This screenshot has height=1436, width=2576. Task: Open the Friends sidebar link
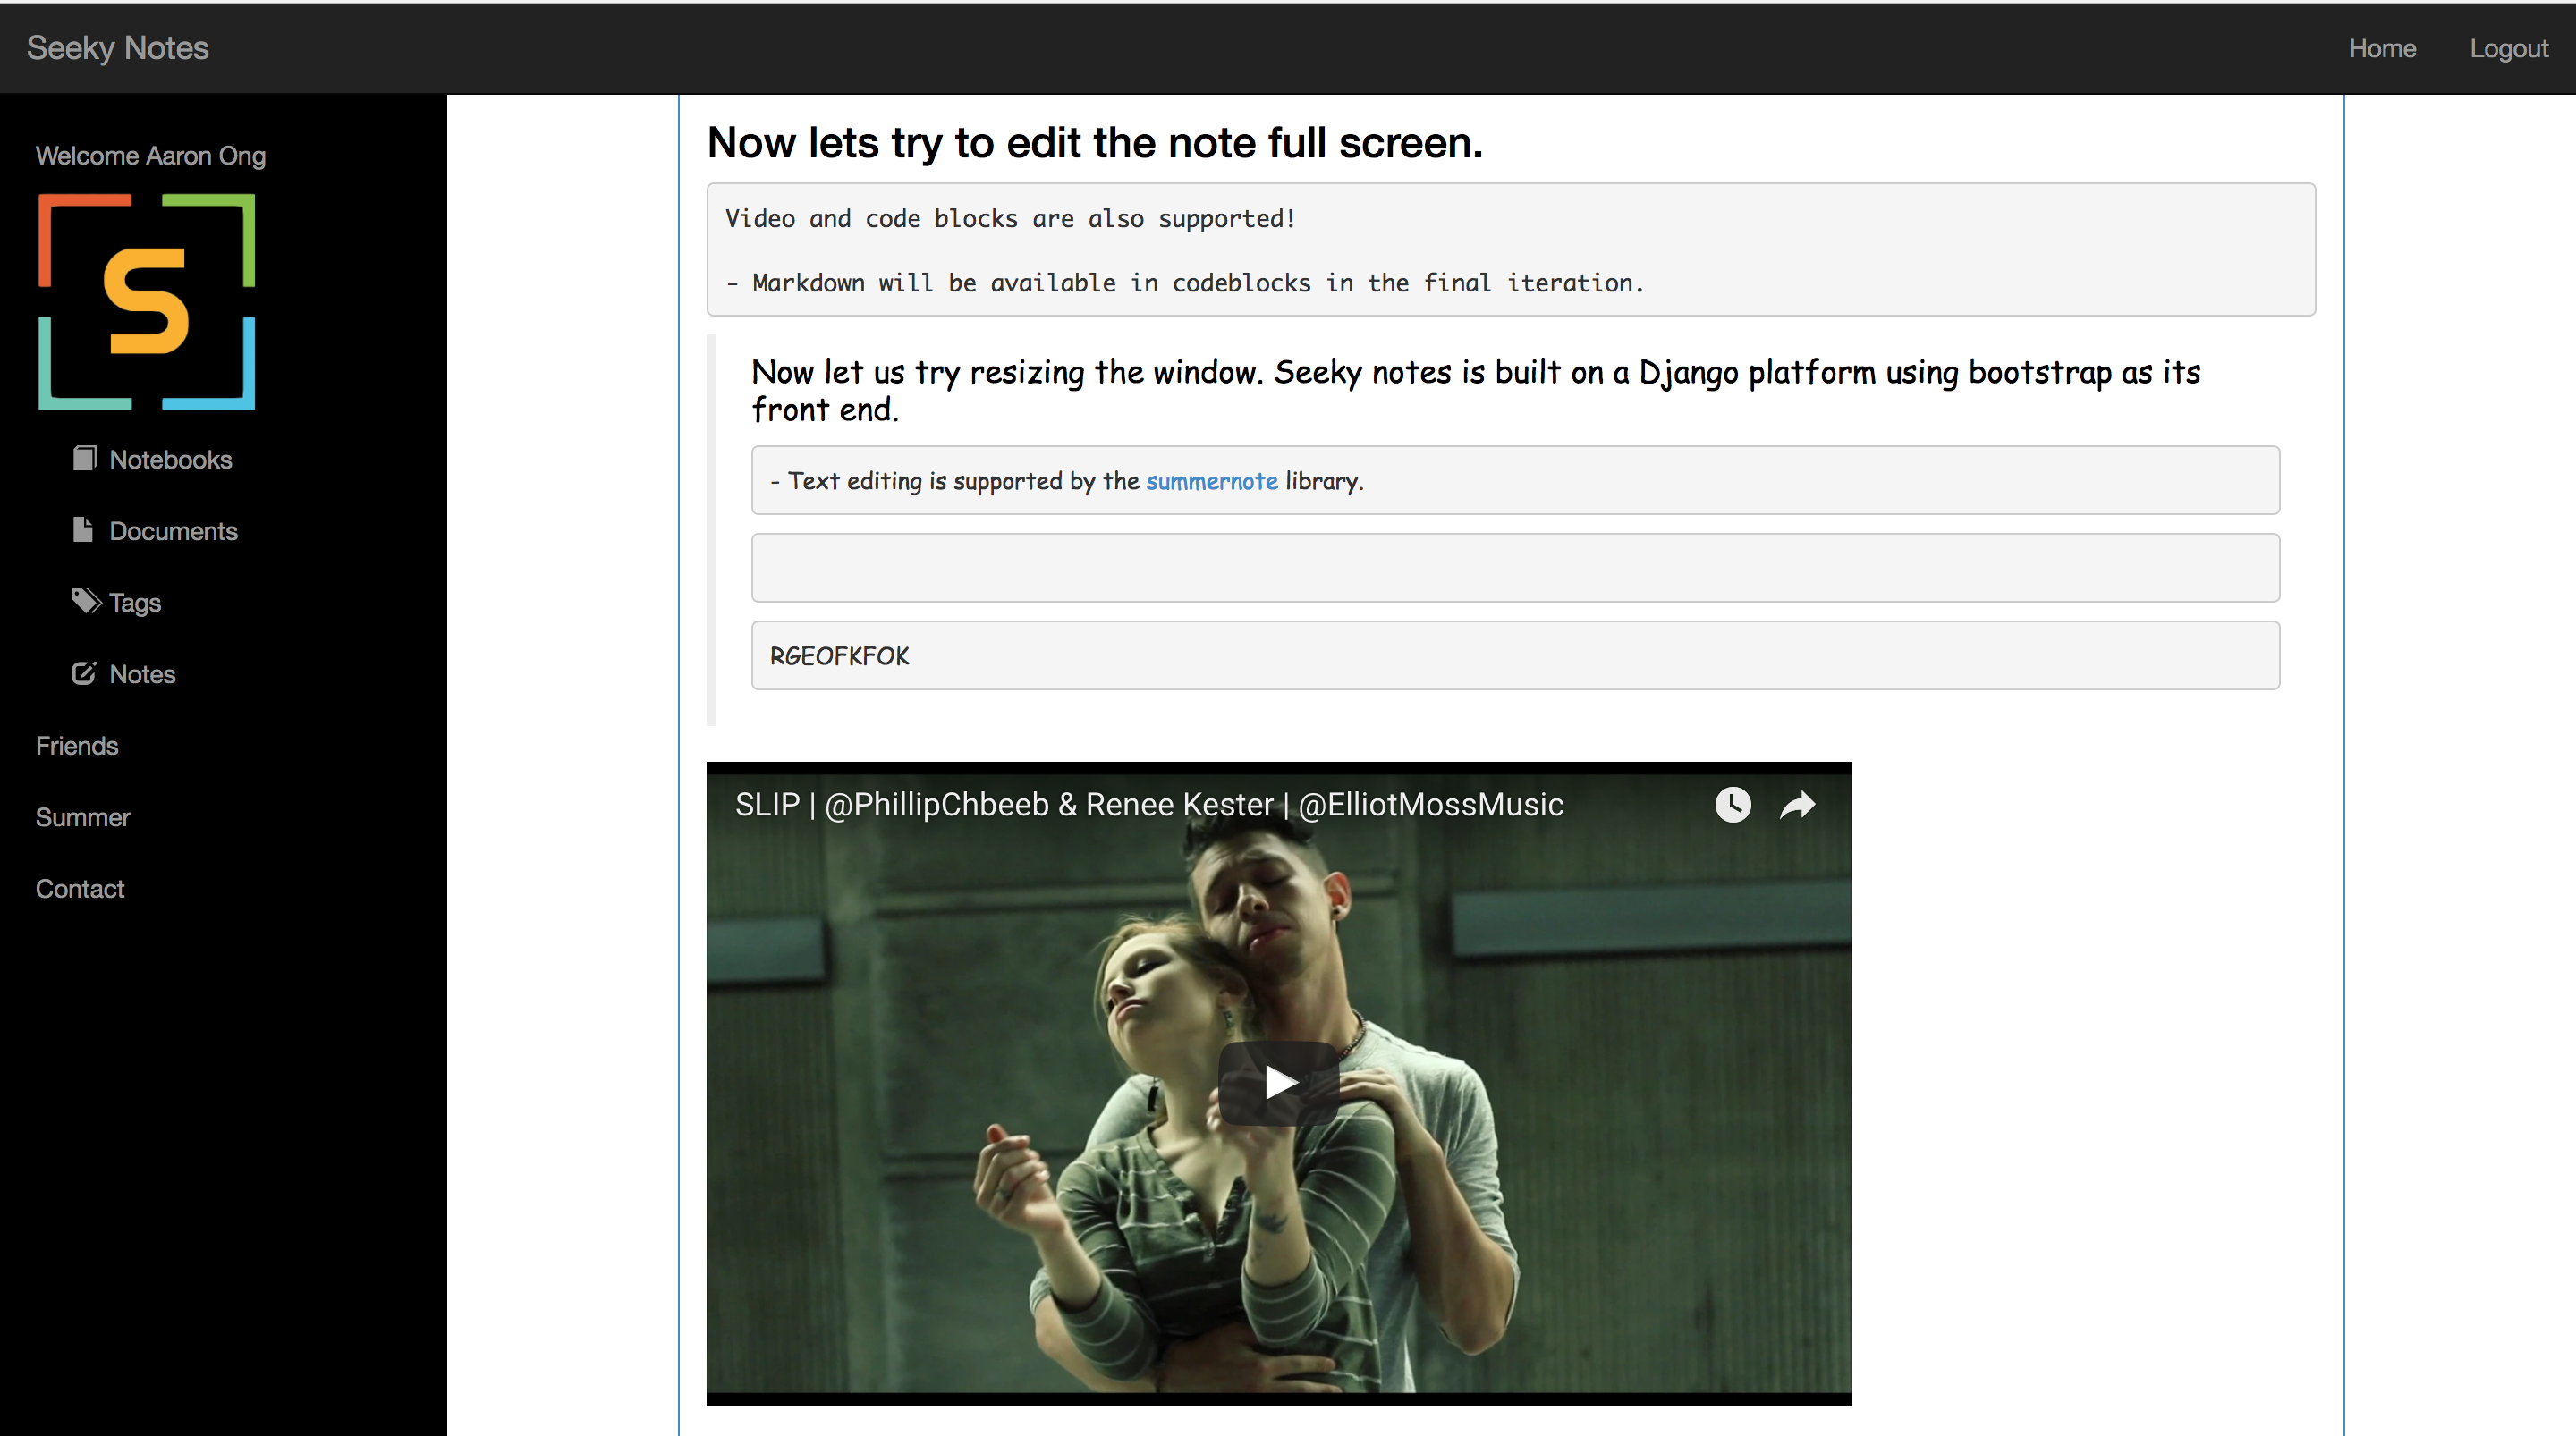(x=77, y=746)
